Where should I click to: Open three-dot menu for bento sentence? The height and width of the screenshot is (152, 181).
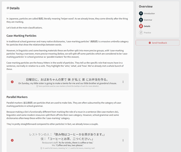pos(123,82)
